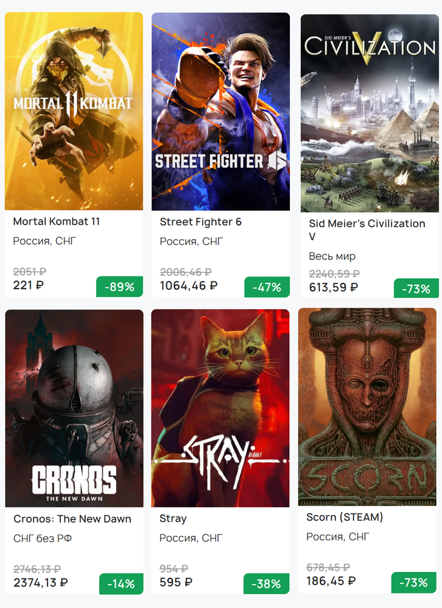Open the Scorn (STEAM) title link
Screen dimensions: 442x608
point(345,518)
